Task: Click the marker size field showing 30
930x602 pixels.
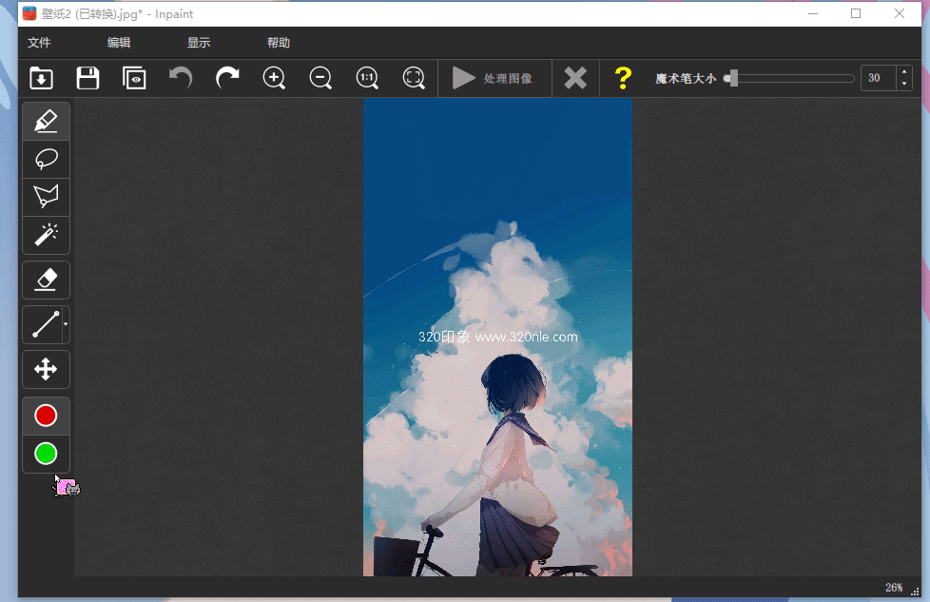Action: [878, 78]
